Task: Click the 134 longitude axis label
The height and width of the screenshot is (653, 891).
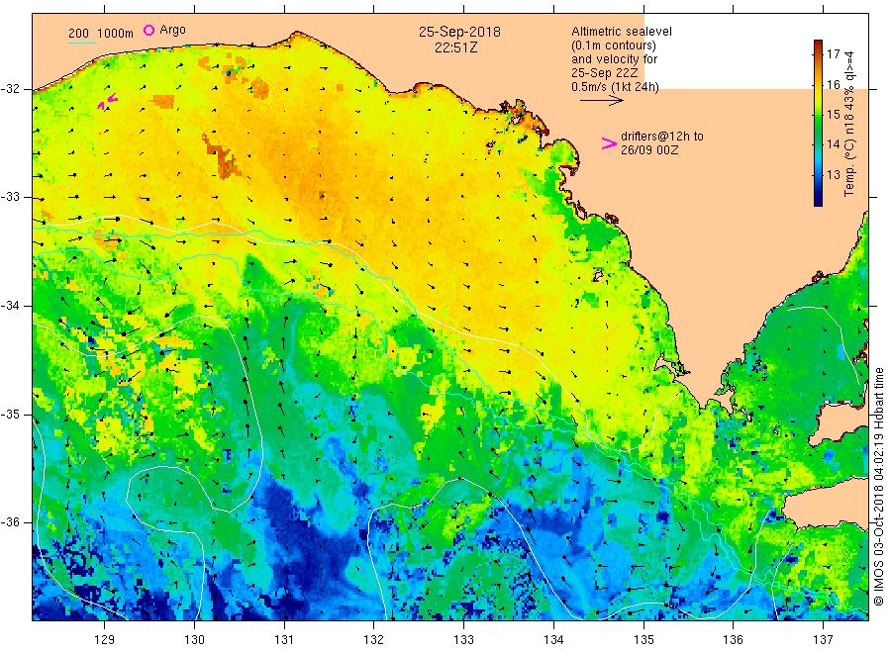Action: pos(553,640)
